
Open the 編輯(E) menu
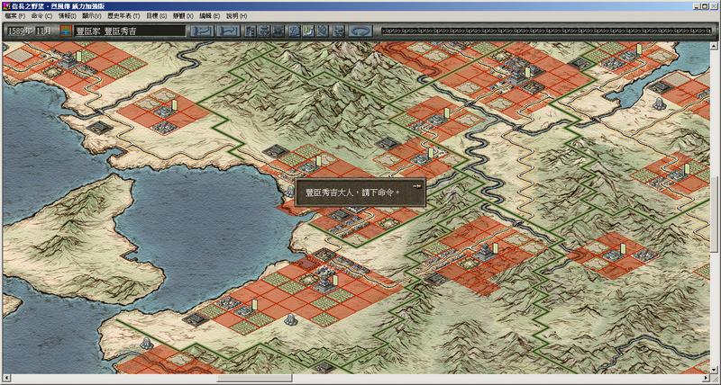tap(210, 15)
